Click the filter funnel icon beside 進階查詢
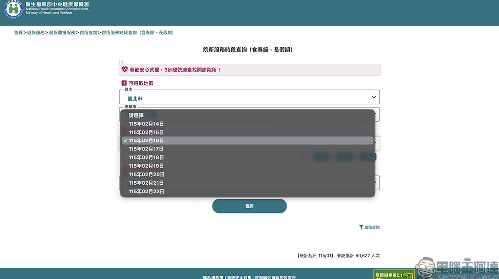Image resolution: width=499 pixels, height=279 pixels. pyautogui.click(x=361, y=227)
